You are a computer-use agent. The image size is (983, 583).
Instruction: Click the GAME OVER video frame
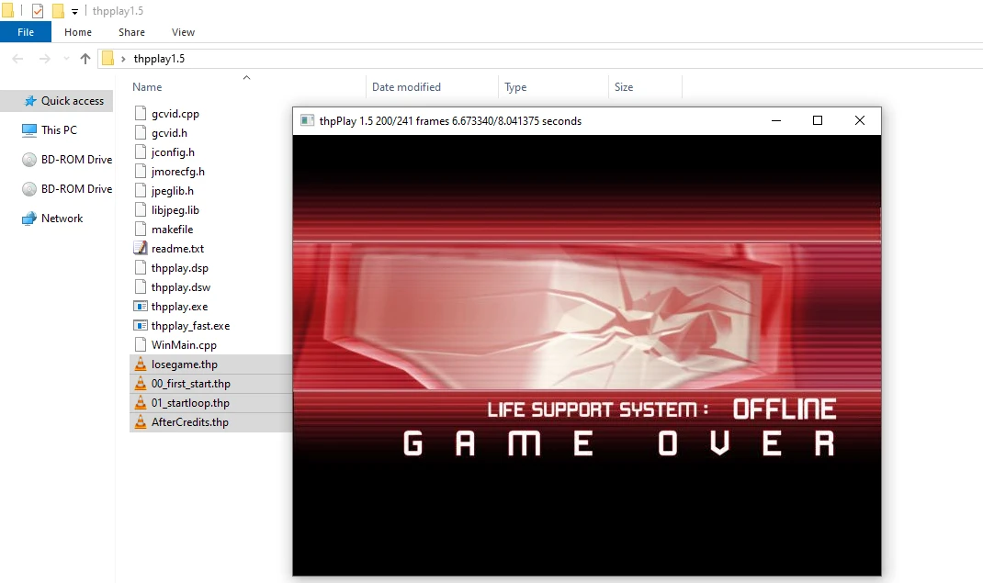click(x=587, y=355)
